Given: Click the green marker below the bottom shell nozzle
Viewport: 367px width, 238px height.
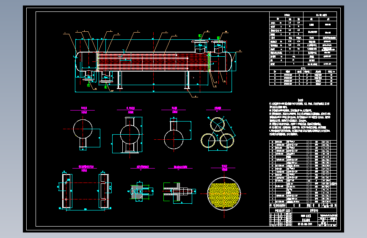Looking at the screenshot, I should click(x=106, y=87).
